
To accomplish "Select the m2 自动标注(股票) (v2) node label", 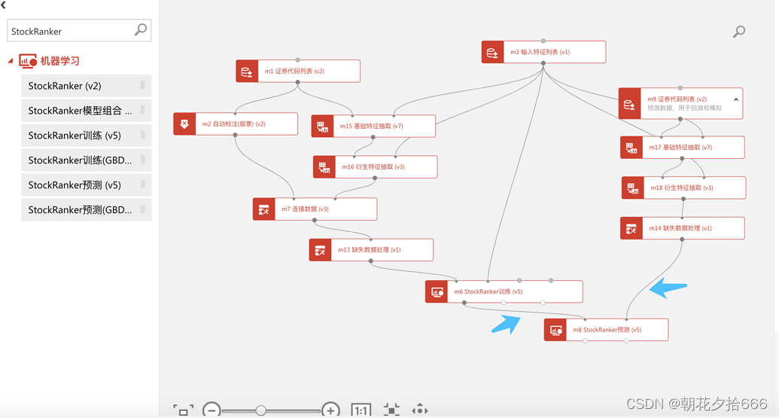I will (233, 124).
